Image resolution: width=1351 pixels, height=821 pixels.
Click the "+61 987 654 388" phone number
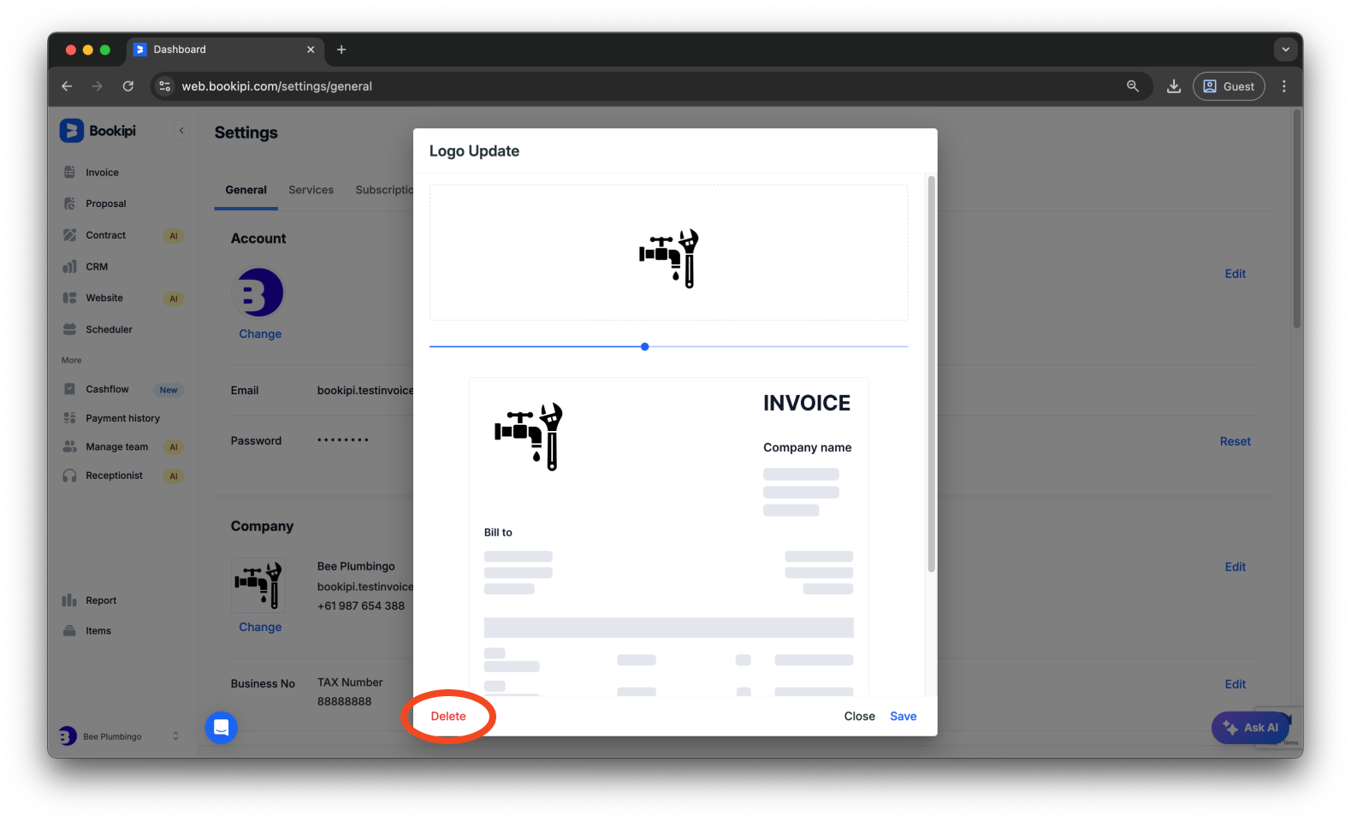(x=360, y=606)
